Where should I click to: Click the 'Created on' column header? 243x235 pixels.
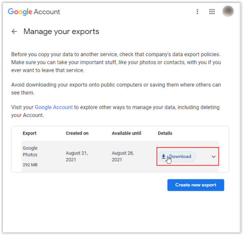click(77, 133)
